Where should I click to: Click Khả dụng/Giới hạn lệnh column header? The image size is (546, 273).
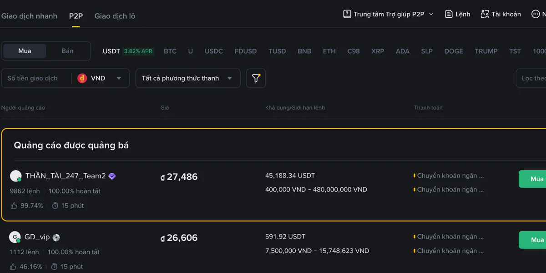pyautogui.click(x=295, y=108)
